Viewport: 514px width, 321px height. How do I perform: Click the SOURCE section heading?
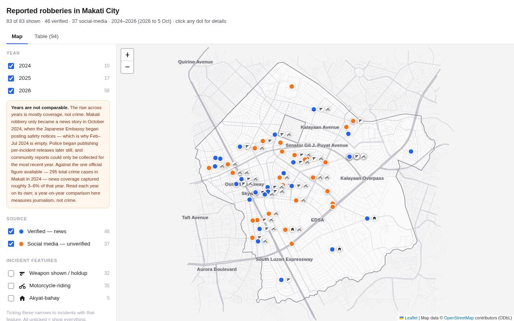click(x=17, y=219)
